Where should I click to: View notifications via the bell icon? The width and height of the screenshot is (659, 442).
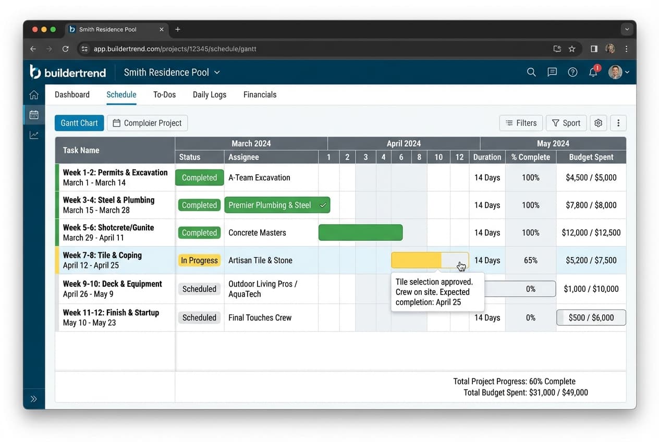(x=593, y=72)
